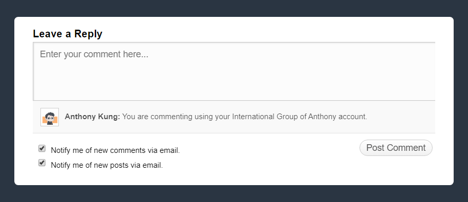The height and width of the screenshot is (202, 468).
Task: Click the Post Comment button
Action: tap(396, 148)
